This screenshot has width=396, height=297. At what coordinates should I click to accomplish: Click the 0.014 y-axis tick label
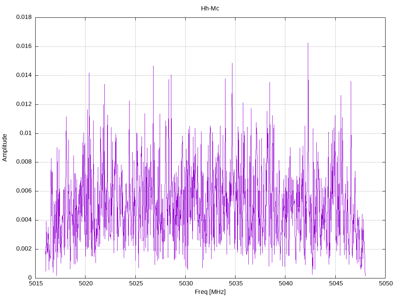tap(24, 75)
